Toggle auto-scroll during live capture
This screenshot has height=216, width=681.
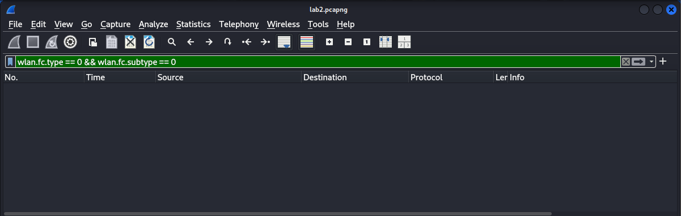[284, 42]
